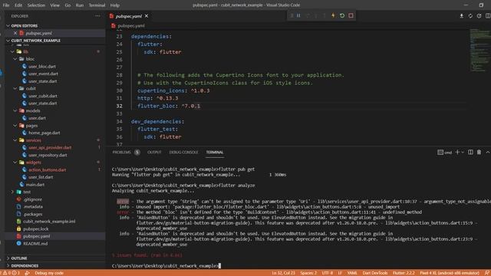This screenshot has width=491, height=276.
Task: Open user_list.dart file
Action: click(41, 177)
